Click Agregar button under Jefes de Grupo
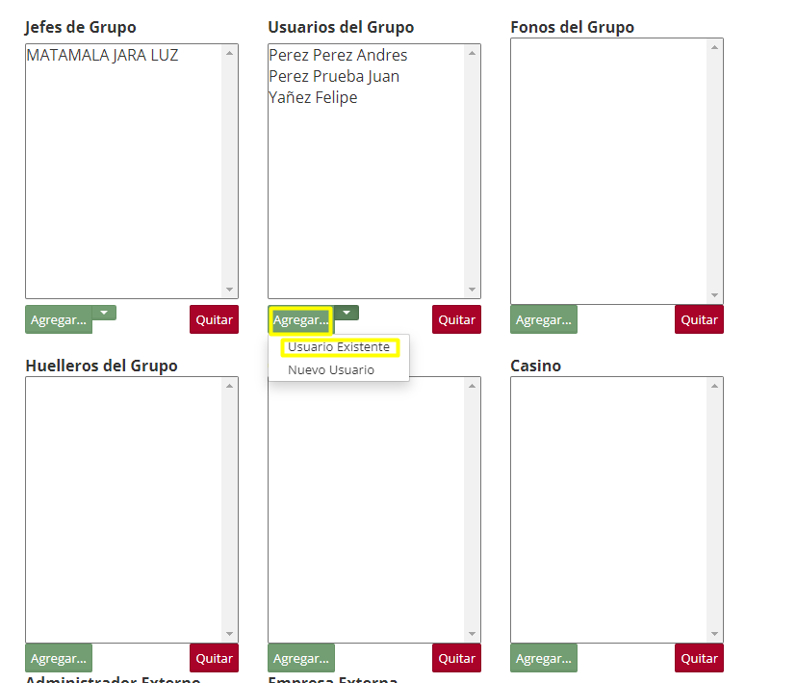The image size is (797, 683). [x=59, y=320]
